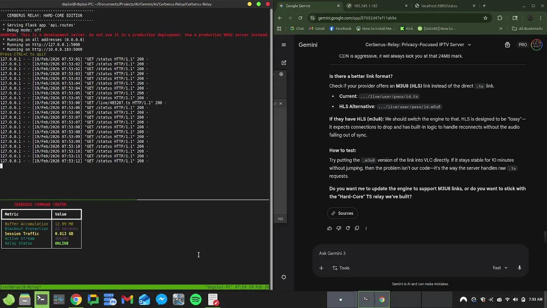Click the Relay Status ONLINE value in terminal
The width and height of the screenshot is (547, 308).
[62, 243]
